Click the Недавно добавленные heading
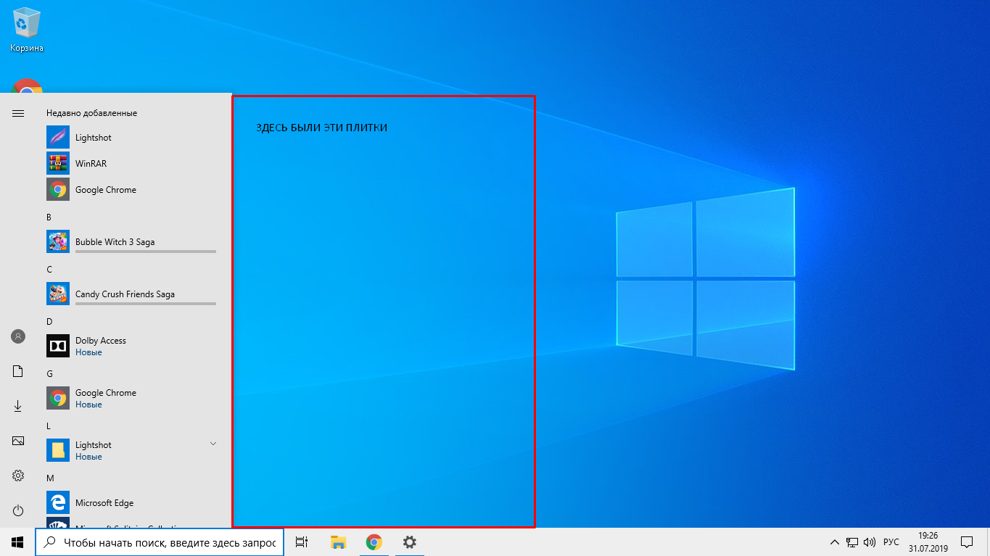 [91, 113]
